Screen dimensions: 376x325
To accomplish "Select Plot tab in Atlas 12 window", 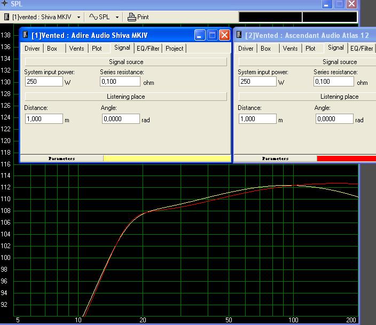I will tap(310, 49).
